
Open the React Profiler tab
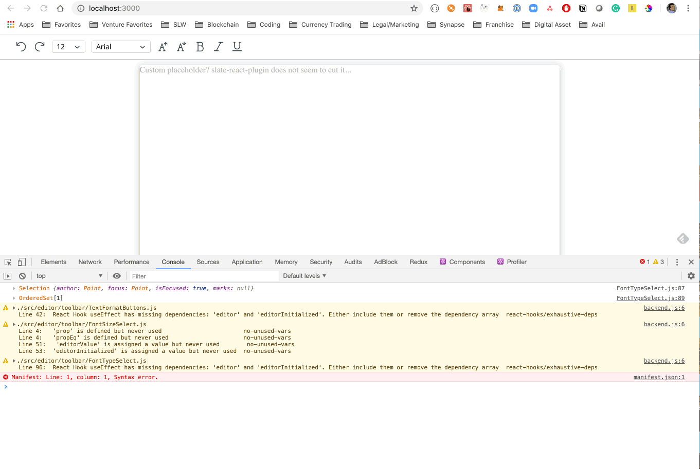point(512,262)
